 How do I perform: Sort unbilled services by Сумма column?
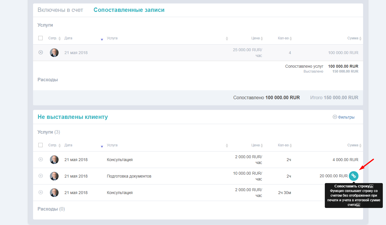(x=354, y=145)
